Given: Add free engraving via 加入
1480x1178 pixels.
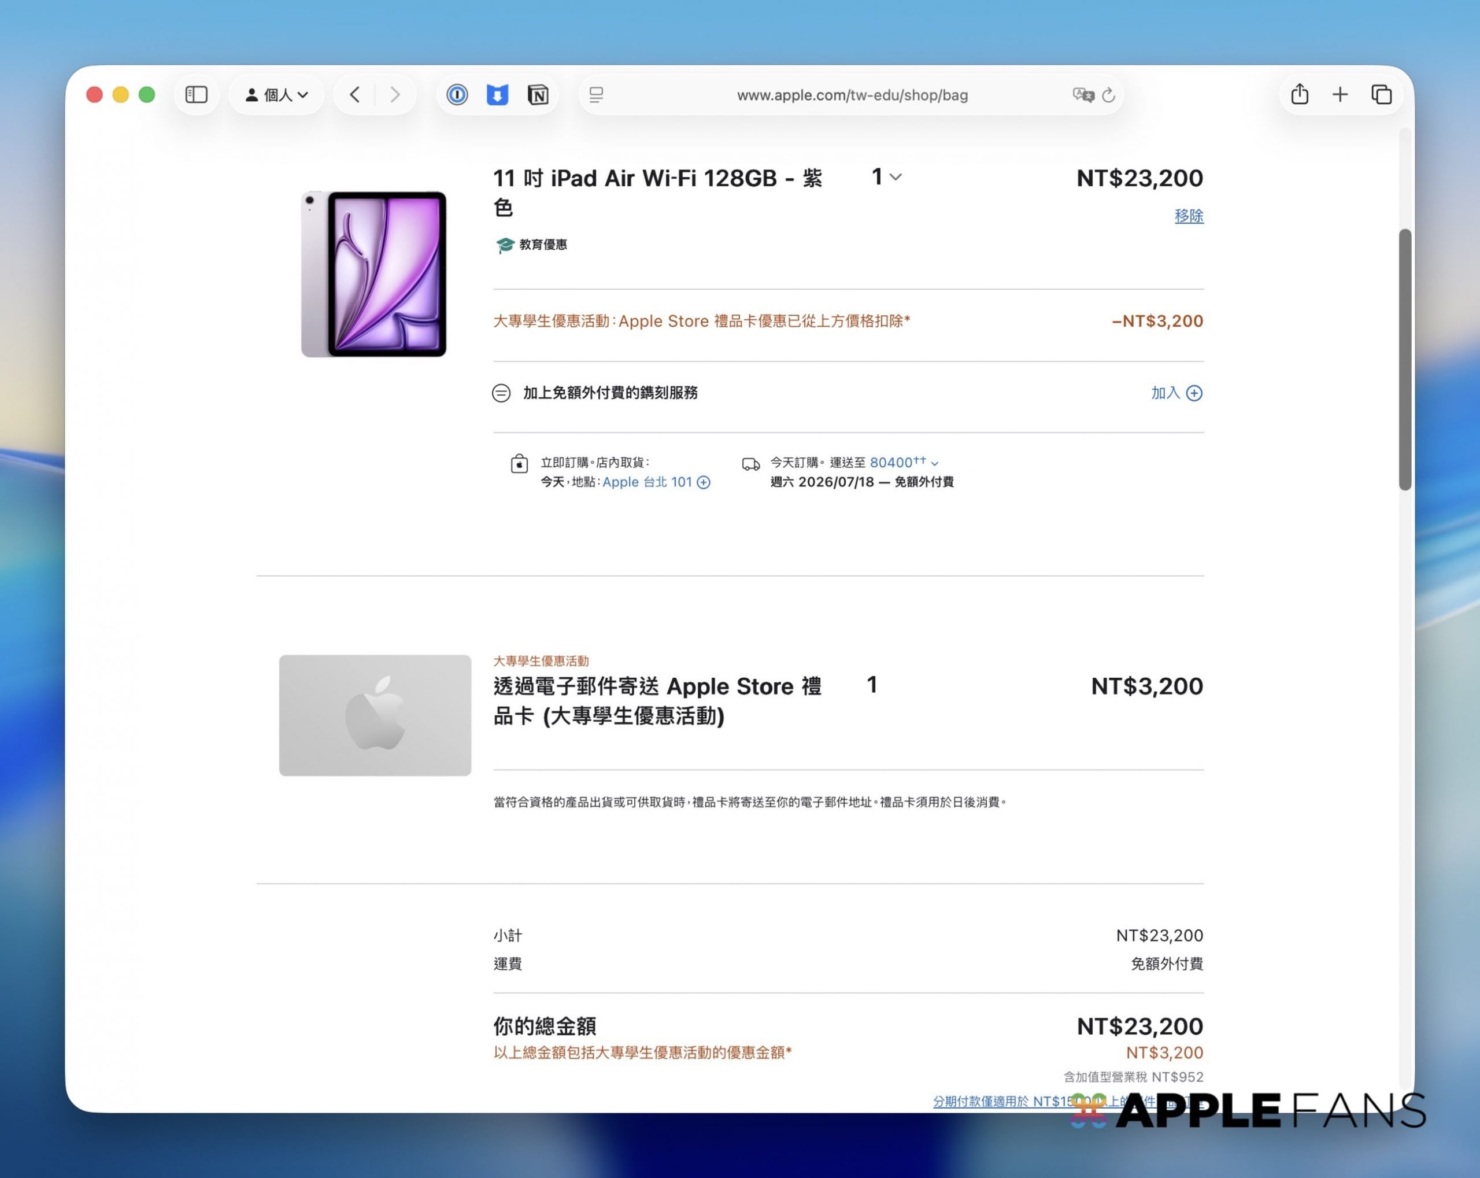Looking at the screenshot, I should pyautogui.click(x=1176, y=393).
